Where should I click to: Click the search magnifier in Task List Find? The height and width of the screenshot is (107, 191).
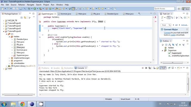click(x=170, y=25)
